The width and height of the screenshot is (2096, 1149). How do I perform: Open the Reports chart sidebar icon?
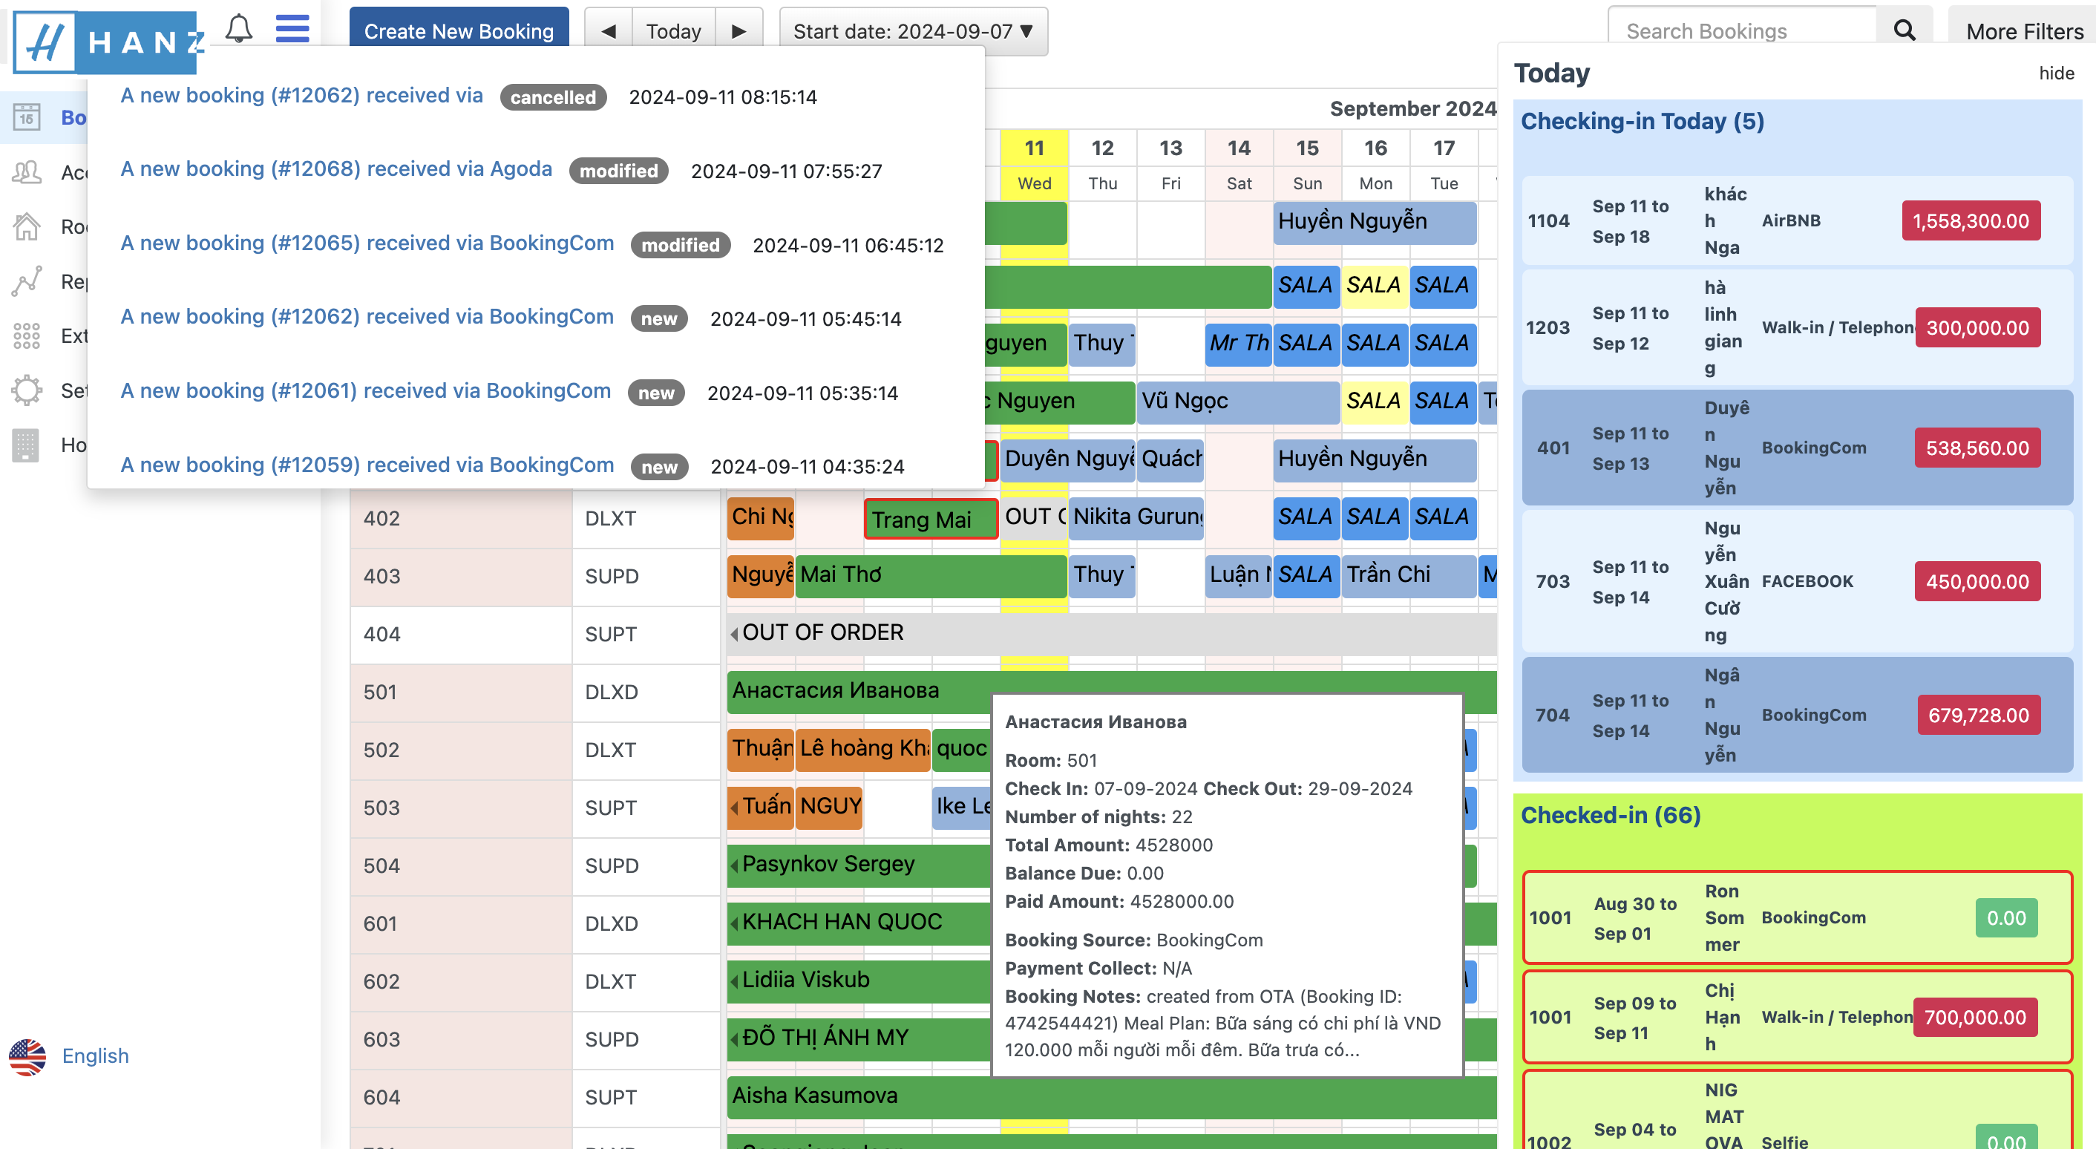click(26, 281)
